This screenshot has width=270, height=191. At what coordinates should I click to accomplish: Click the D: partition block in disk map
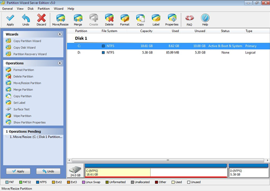pos(248,172)
